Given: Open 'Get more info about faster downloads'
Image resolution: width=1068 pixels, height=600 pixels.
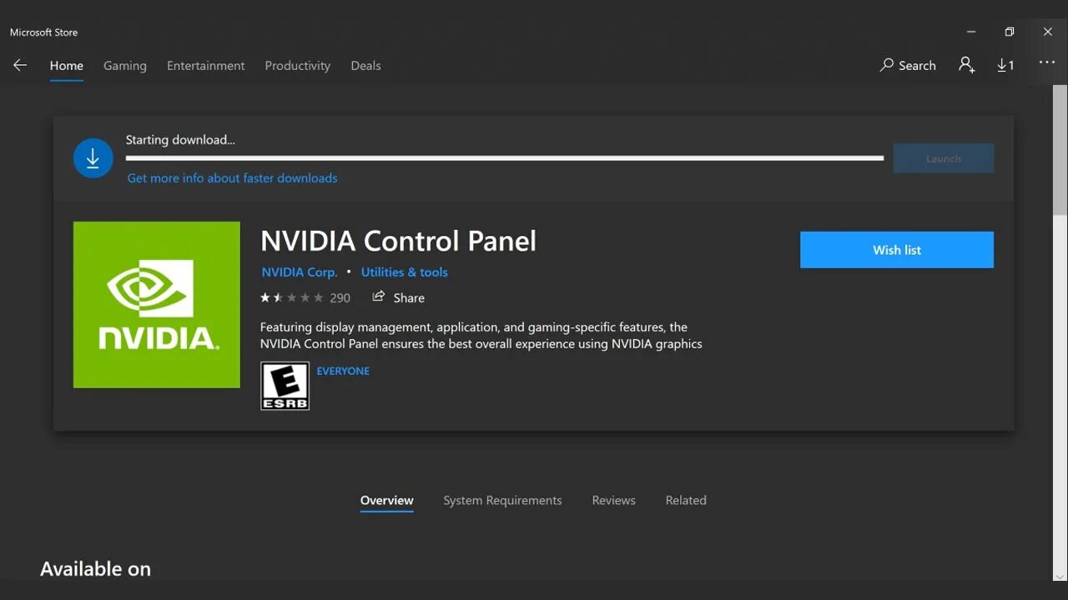Looking at the screenshot, I should pyautogui.click(x=233, y=178).
